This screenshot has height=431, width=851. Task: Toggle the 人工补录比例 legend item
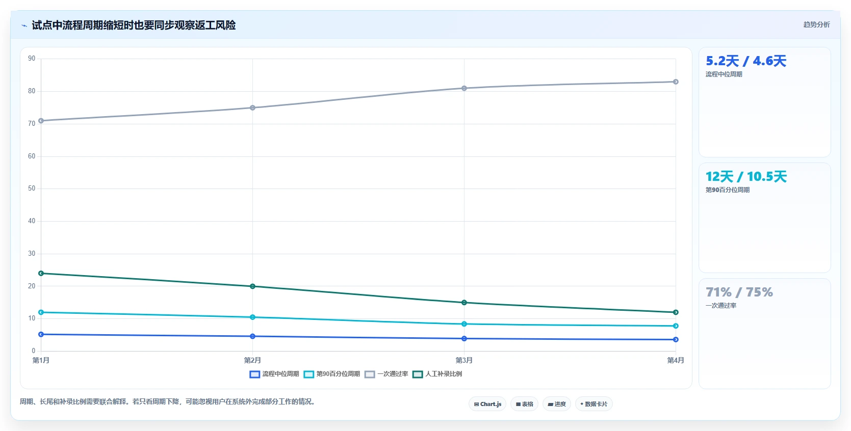[437, 374]
